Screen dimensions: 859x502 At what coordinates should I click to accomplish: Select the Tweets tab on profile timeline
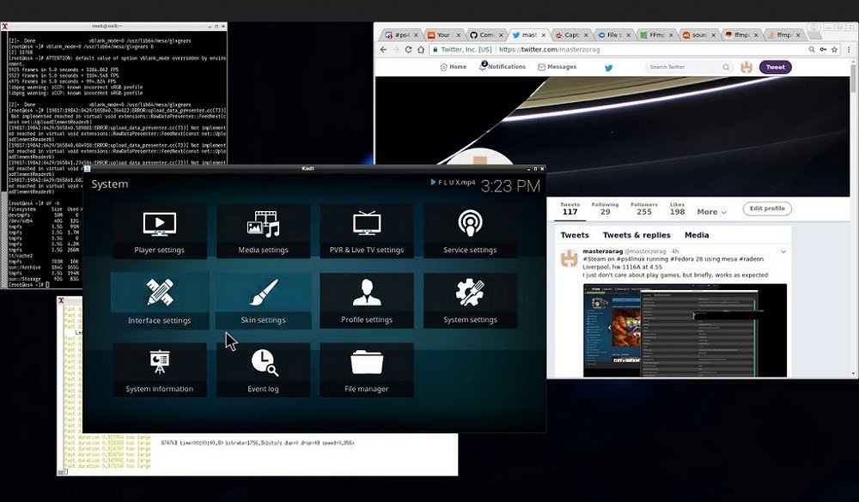pos(575,235)
